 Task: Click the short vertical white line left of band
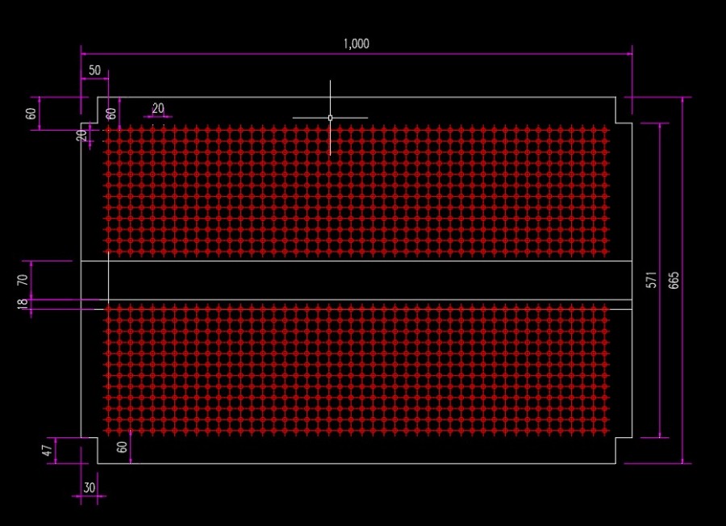[108, 278]
